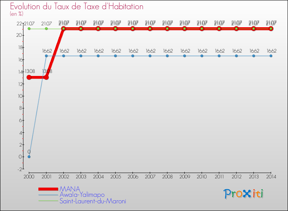The width and height of the screenshot is (288, 211).
Task: Click the blue Awala-Yalimapo legend line swatch
Action: 48,195
